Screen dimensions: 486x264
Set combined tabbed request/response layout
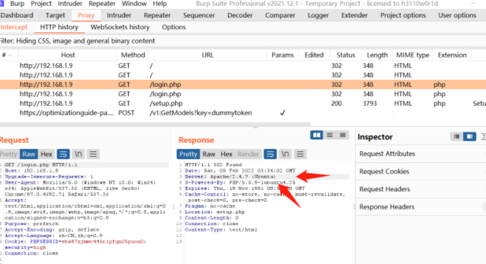coord(343,135)
